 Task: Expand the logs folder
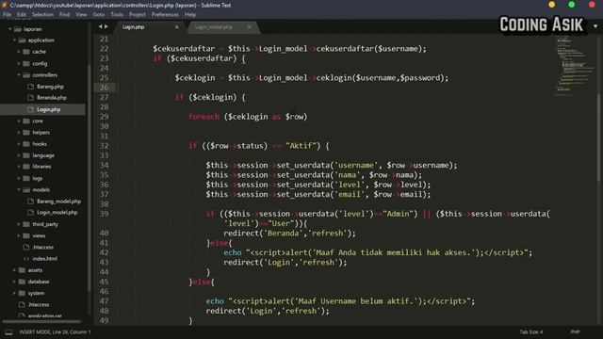point(19,178)
